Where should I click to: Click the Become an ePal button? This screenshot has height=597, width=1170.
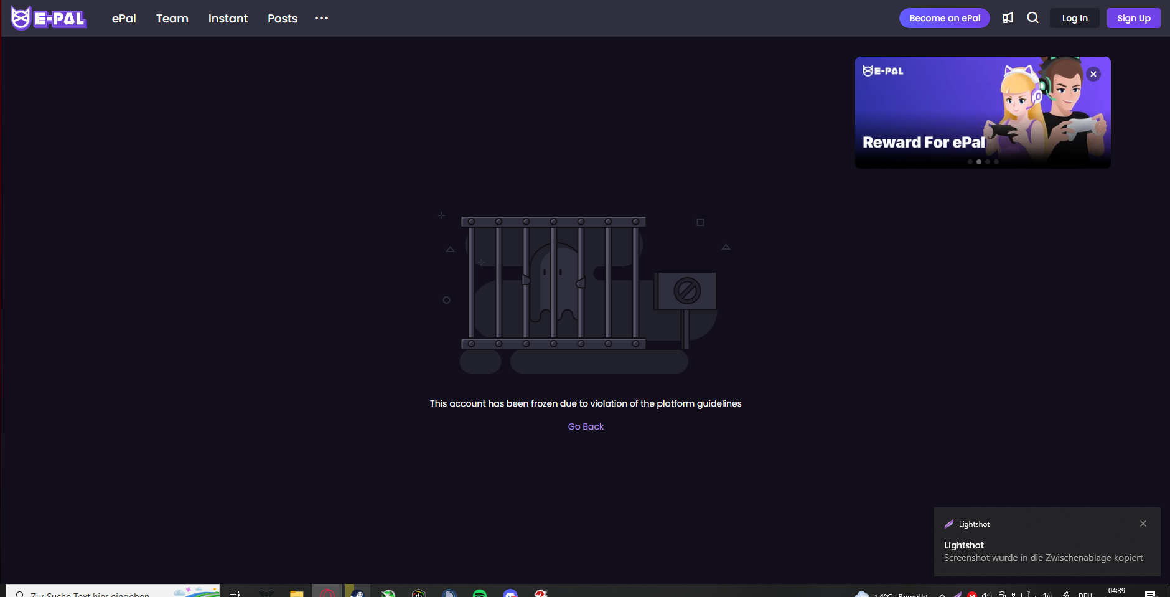945,18
